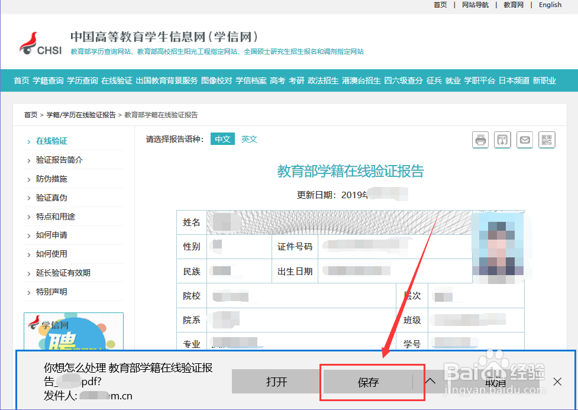
Task: Open 特别声明 in sidebar
Action: pyautogui.click(x=51, y=292)
